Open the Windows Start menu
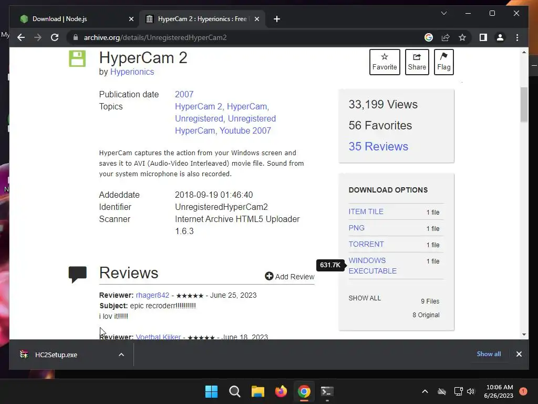 click(211, 391)
